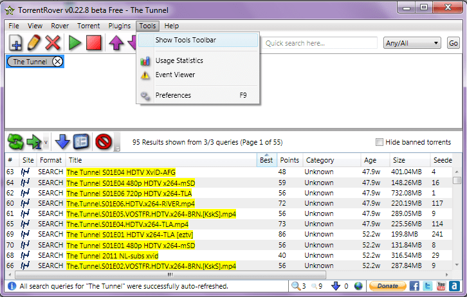This screenshot has width=467, height=297.
Task: Select row The.Tunnel.S01E06.HDTV.x264-RiVER.mp4
Action: (229, 204)
